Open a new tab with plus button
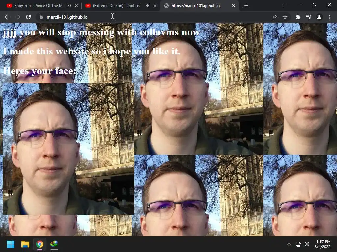 246,6
